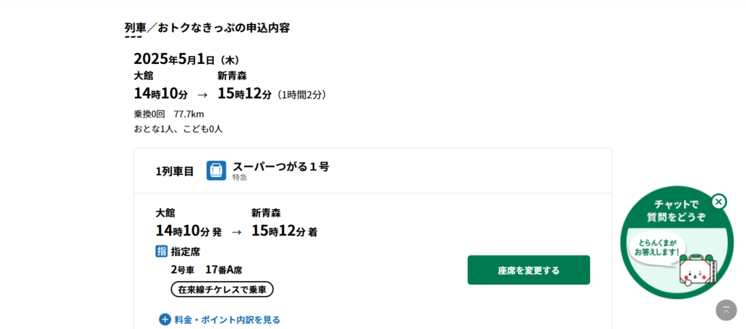746x329 pixels.
Task: Click the おとな1人、こども0人 passenger count
Action: [x=178, y=129]
